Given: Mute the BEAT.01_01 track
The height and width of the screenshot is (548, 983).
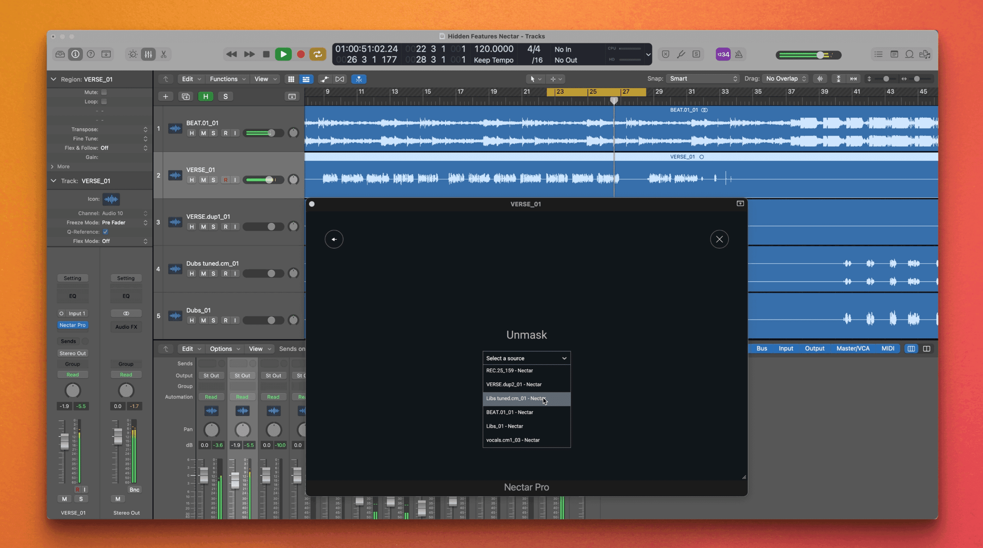Looking at the screenshot, I should click(x=203, y=133).
